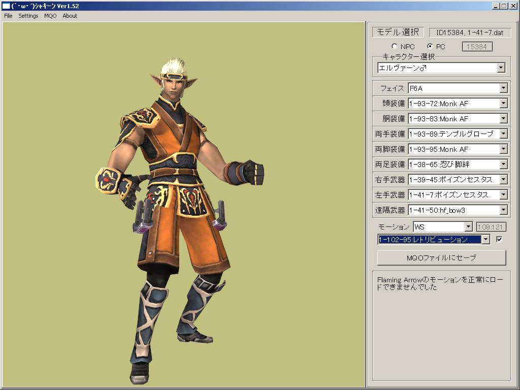Toggle the checkbox beside the motion list
Screen dimensions: 520x390
[x=499, y=239]
